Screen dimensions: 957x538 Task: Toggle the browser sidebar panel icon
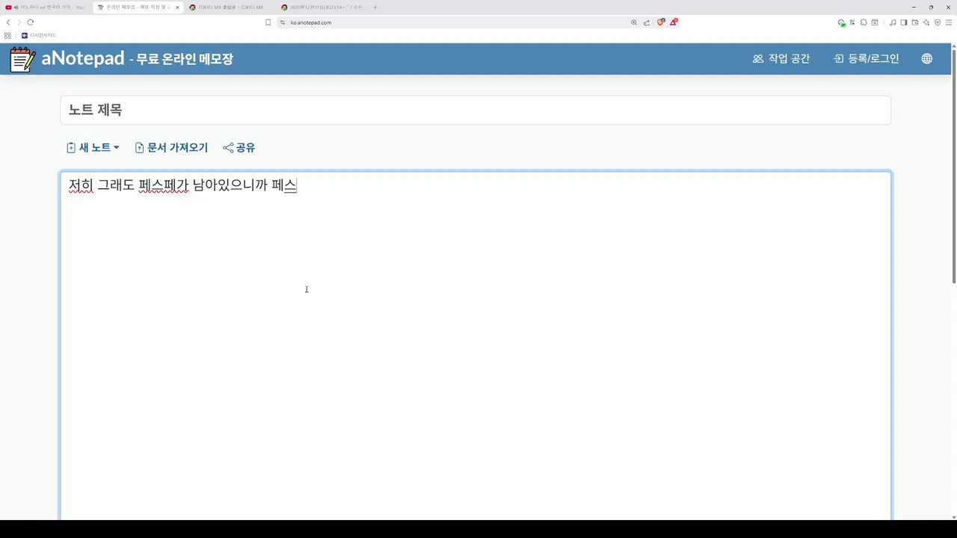[x=904, y=22]
